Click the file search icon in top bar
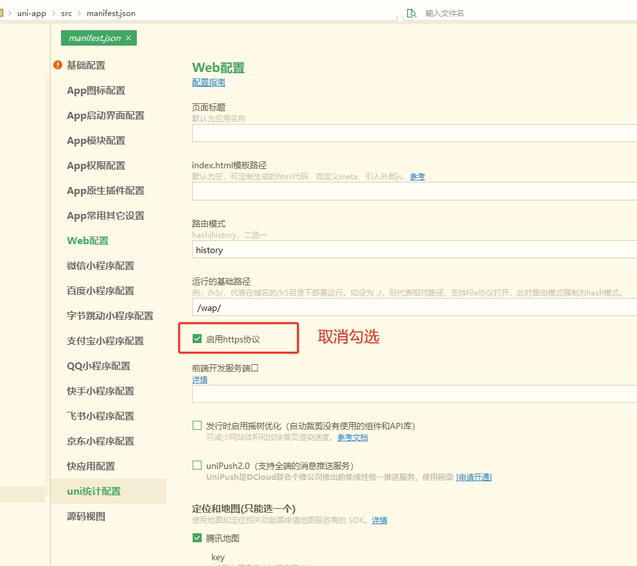This screenshot has width=637, height=566. click(412, 13)
